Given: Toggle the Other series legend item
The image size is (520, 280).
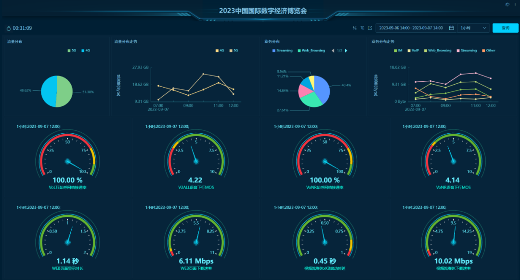Looking at the screenshot, I should [x=488, y=51].
